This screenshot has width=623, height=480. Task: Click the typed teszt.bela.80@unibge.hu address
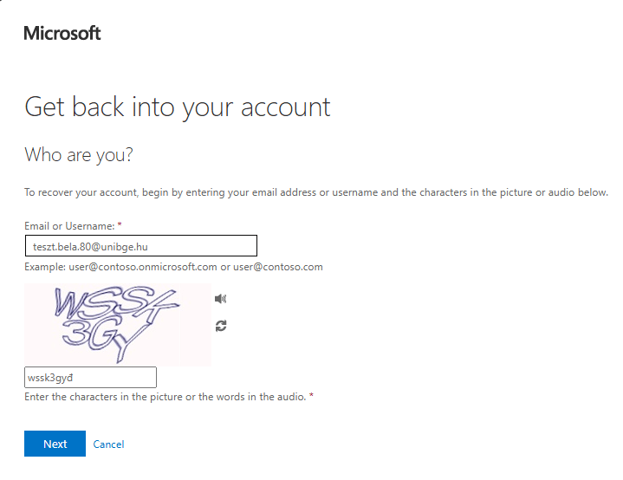91,246
